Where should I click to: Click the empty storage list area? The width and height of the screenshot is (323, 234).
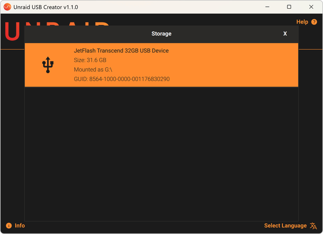tap(161, 152)
